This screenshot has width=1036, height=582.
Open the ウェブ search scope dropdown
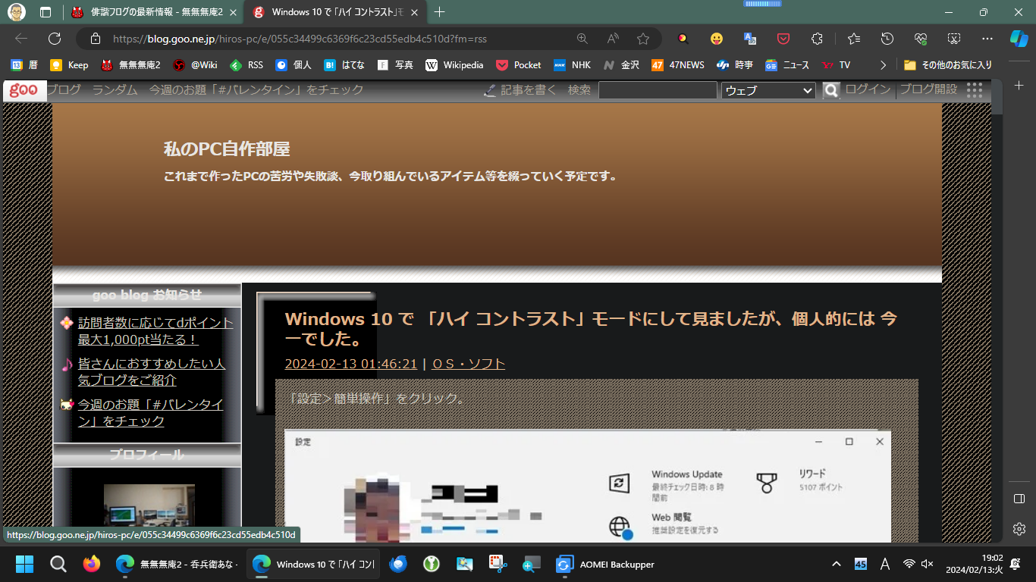pos(768,90)
